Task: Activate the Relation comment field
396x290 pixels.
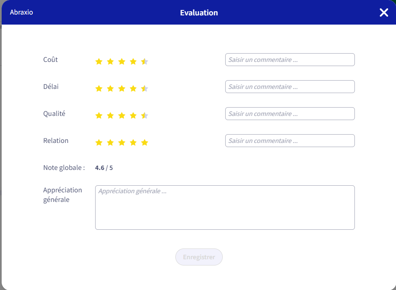Action: coord(290,141)
